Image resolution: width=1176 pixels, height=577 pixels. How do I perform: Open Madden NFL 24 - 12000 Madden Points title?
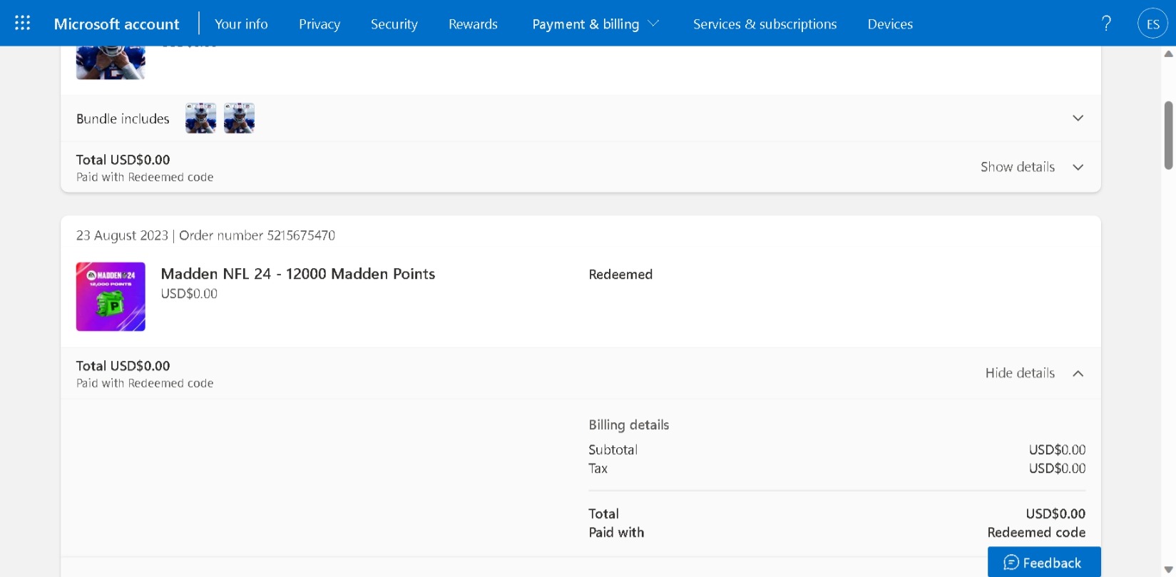click(x=298, y=274)
